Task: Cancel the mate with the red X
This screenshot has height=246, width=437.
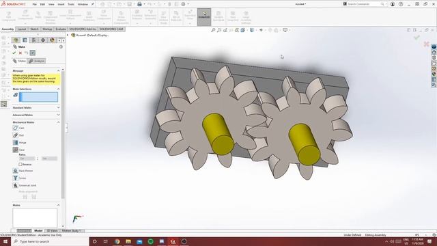Action: (x=20, y=53)
